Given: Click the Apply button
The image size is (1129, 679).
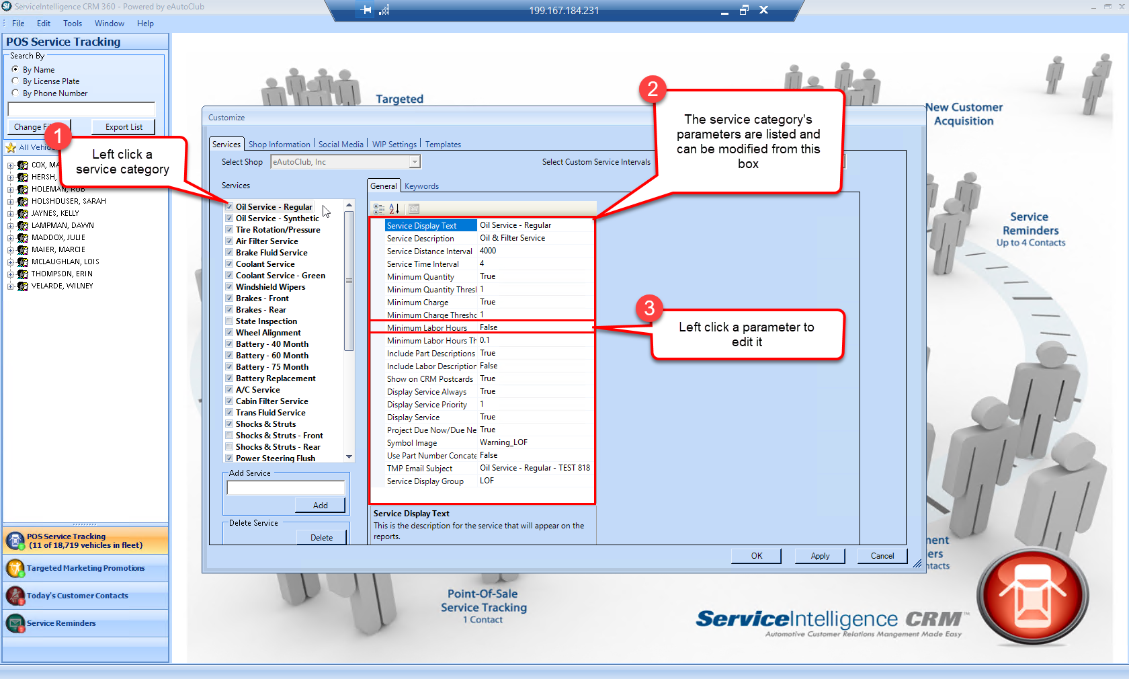Looking at the screenshot, I should click(820, 556).
